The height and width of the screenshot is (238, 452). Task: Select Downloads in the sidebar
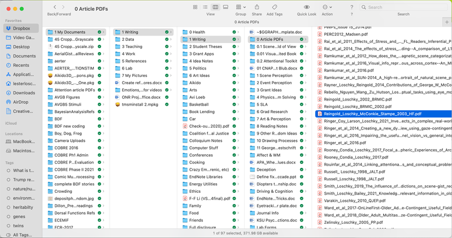tap(24, 93)
